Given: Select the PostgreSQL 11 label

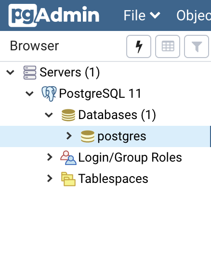Looking at the screenshot, I should pos(100,94).
